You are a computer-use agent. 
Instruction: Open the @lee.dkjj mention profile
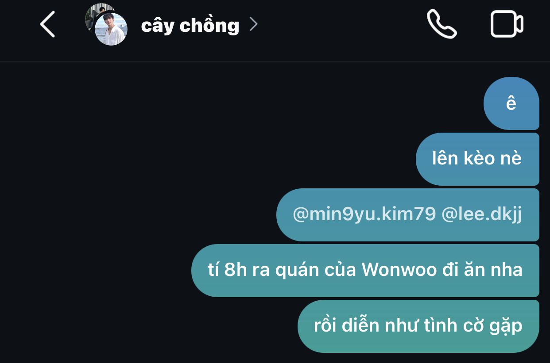pos(482,214)
